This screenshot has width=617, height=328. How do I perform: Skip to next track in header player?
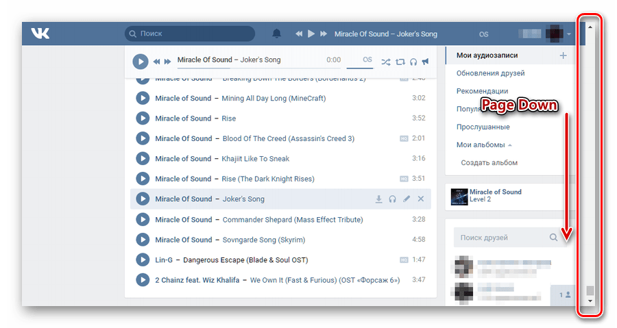(323, 34)
